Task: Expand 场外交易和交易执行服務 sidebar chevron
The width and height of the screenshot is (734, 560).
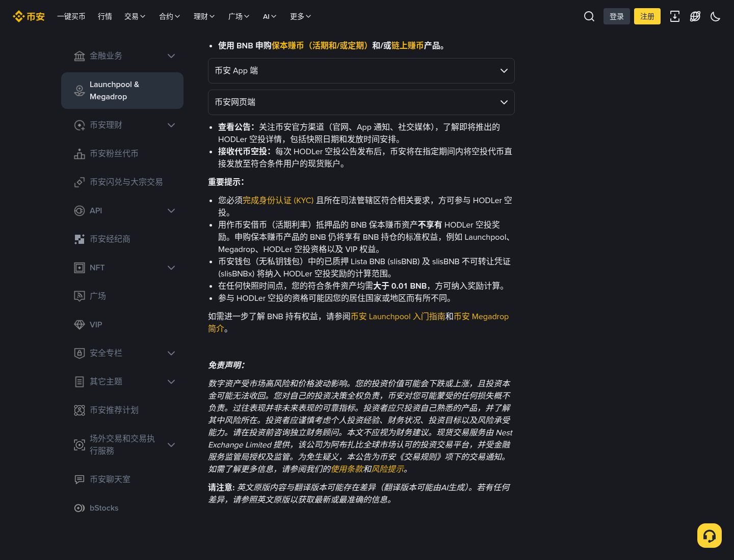Action: tap(171, 445)
